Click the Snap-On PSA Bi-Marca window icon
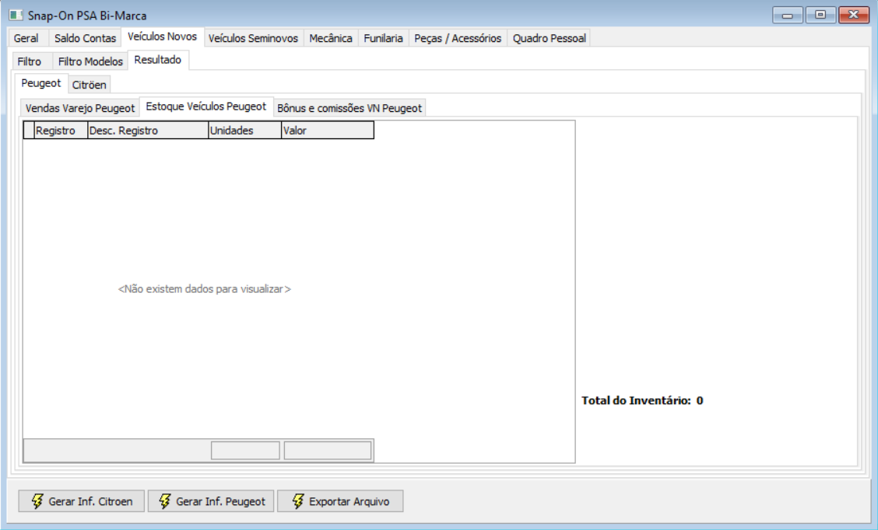 pos(16,15)
